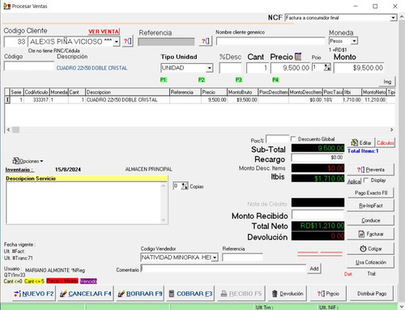Click the RECIBO F5 button
The width and height of the screenshot is (405, 310).
[x=241, y=294]
